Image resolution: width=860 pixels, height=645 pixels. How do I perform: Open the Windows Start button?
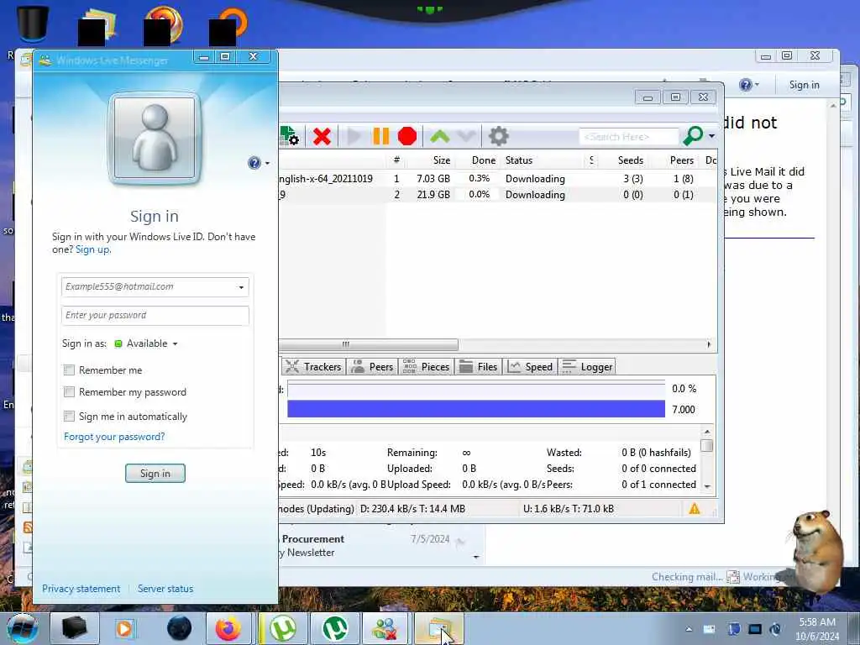coord(23,628)
